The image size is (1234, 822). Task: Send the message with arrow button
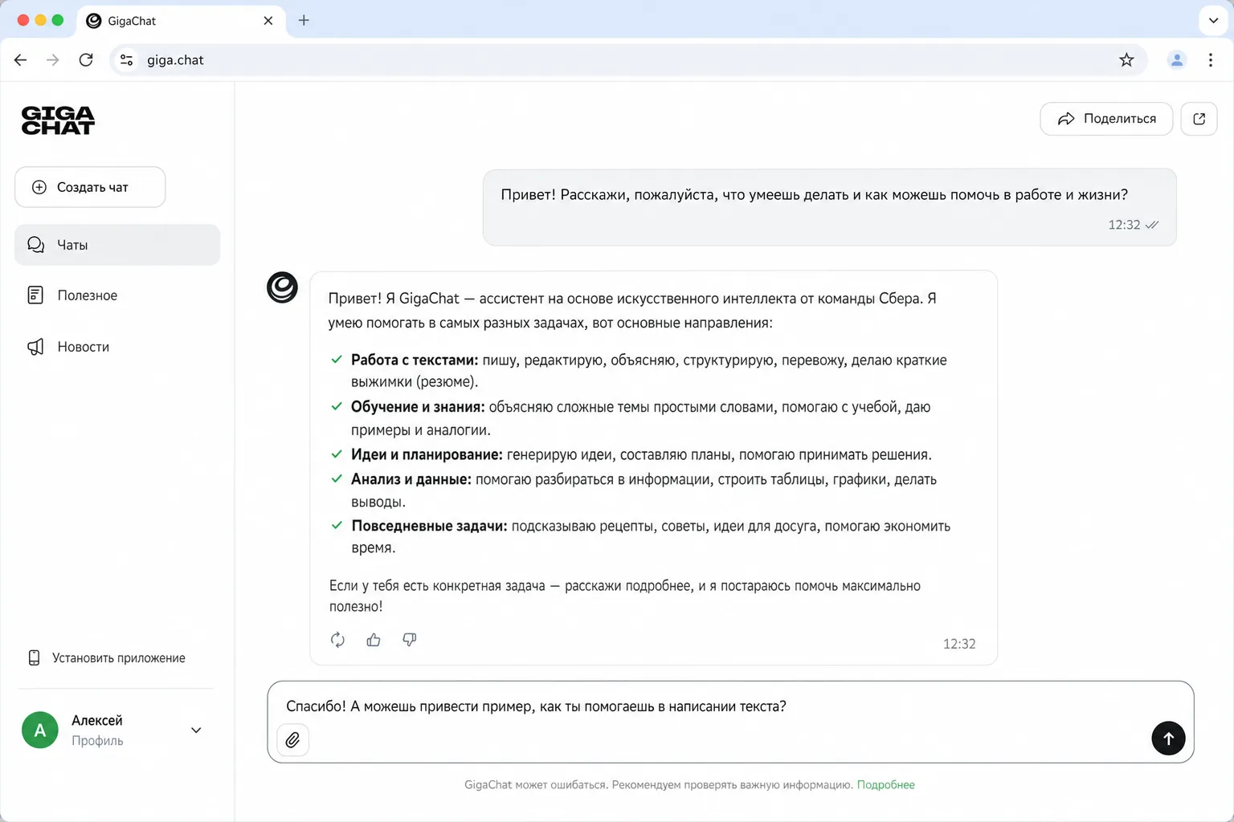[x=1168, y=738]
